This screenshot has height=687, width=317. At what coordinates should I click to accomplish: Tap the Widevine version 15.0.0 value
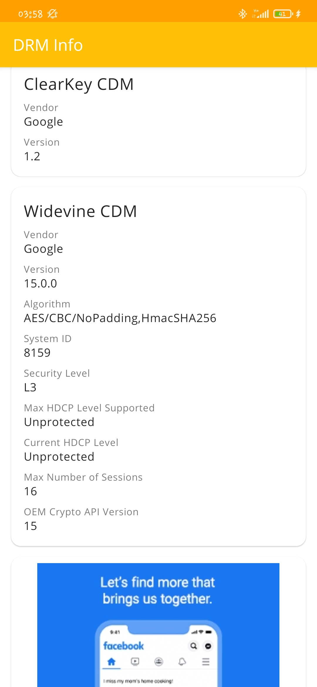coord(41,283)
